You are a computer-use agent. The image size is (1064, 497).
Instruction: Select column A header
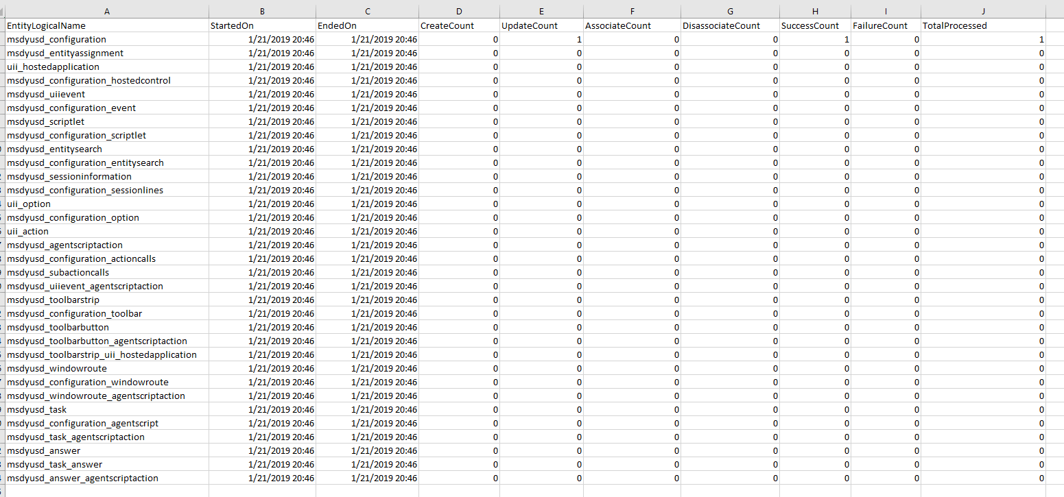(106, 11)
